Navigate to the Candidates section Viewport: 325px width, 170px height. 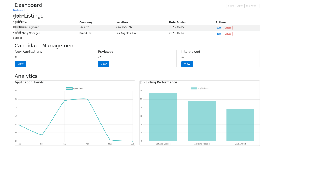(19, 21)
